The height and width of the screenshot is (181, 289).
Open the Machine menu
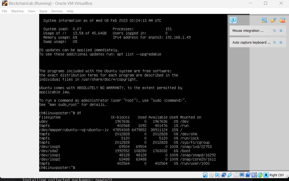point(17,11)
